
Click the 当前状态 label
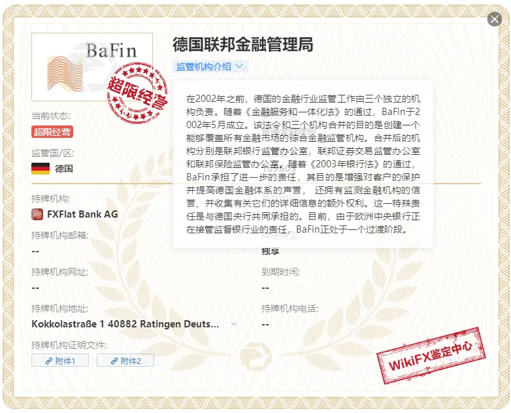[x=50, y=116]
